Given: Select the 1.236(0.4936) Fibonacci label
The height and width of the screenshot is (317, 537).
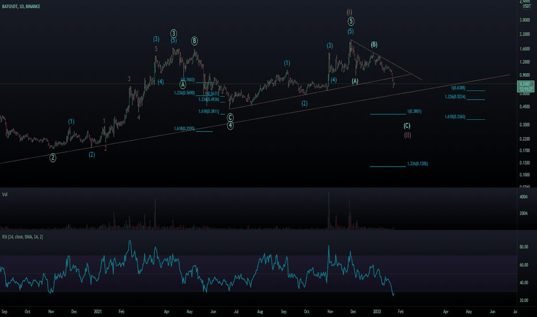Looking at the screenshot, I should (209, 99).
